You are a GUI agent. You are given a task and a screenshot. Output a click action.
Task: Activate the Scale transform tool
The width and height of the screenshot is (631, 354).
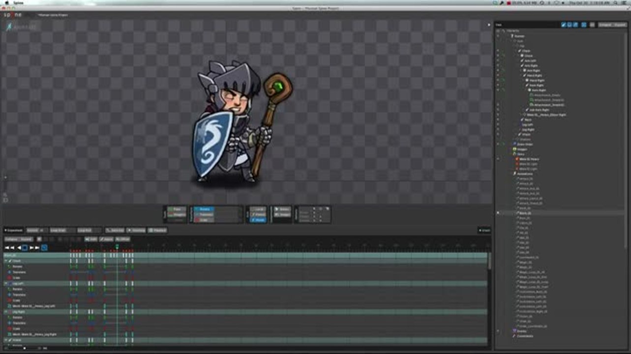click(x=204, y=220)
